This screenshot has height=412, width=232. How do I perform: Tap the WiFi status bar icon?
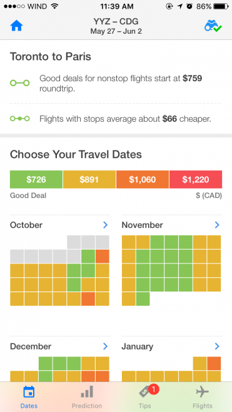coord(55,6)
